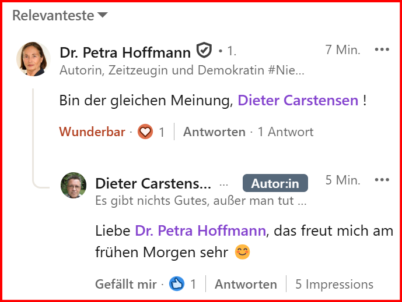Screen dimensions: 402x302
Task: Reply to Petra's comment with Antworten
Action: tap(214, 132)
